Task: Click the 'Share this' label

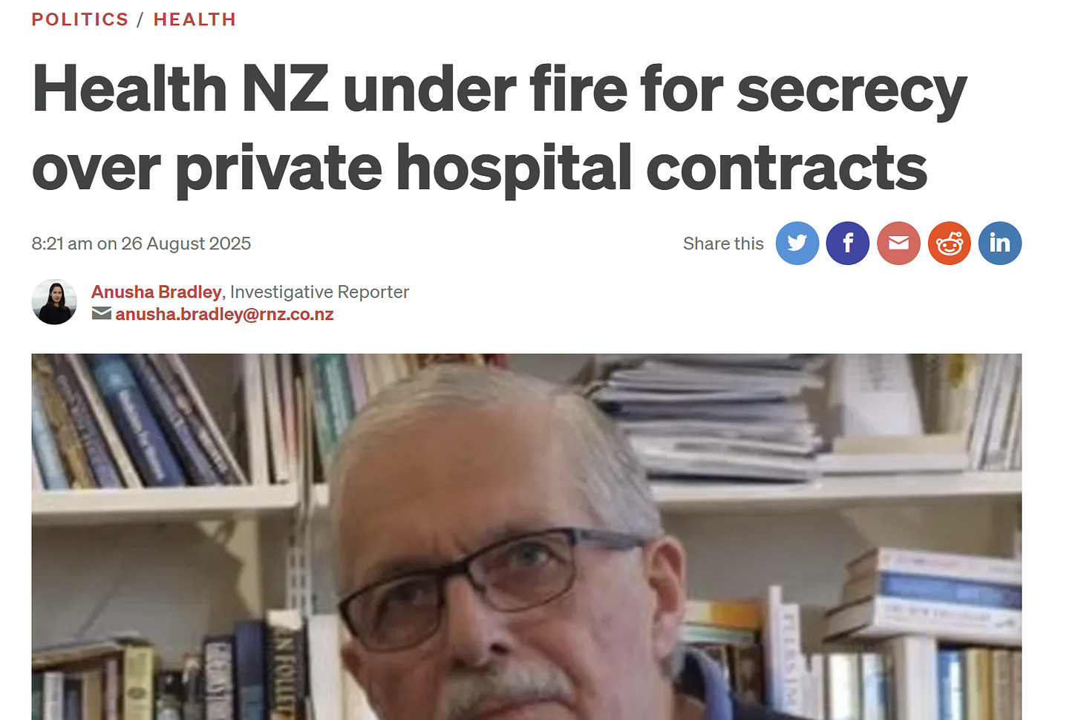Action: click(723, 243)
